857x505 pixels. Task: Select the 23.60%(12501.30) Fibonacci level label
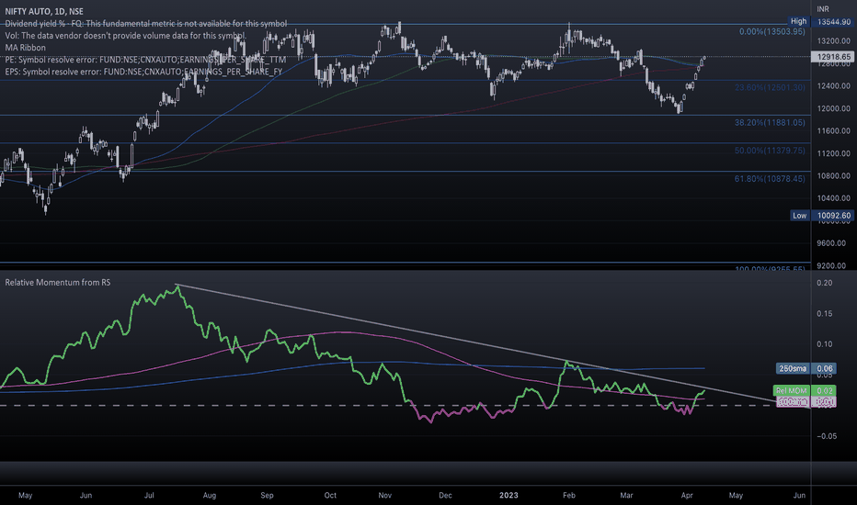pos(770,87)
